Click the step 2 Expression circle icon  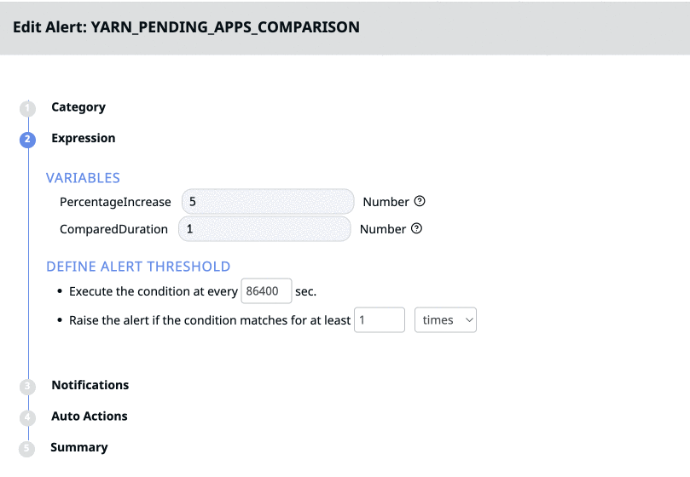27,140
